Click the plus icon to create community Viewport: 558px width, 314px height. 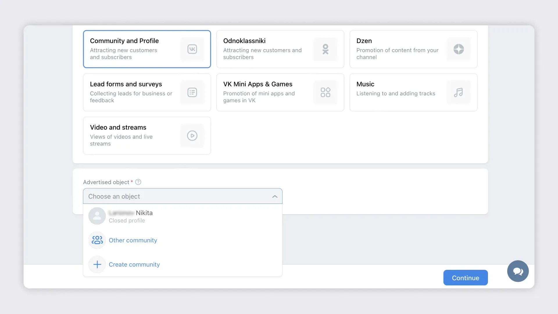pyautogui.click(x=97, y=264)
